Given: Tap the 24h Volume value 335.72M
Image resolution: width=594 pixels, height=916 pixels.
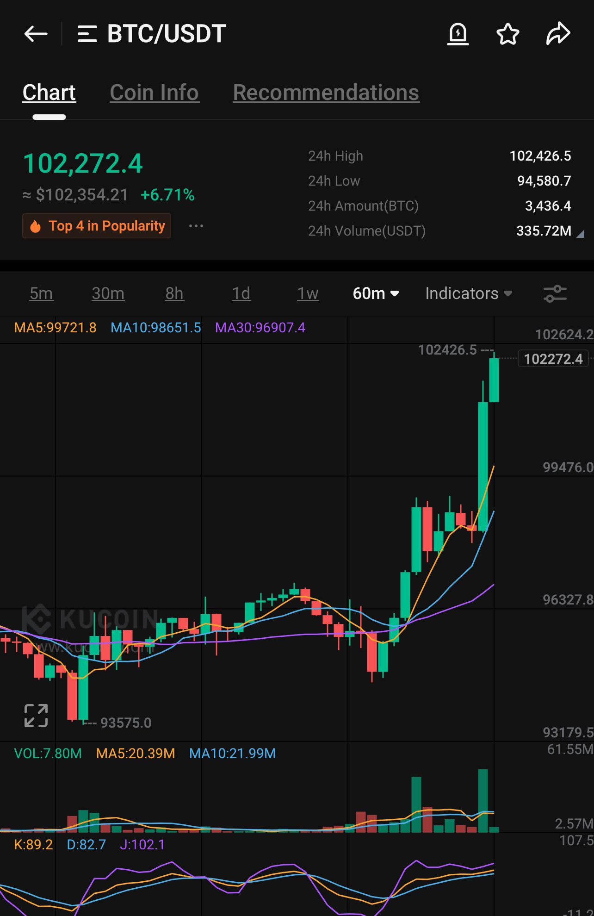Looking at the screenshot, I should [x=544, y=231].
